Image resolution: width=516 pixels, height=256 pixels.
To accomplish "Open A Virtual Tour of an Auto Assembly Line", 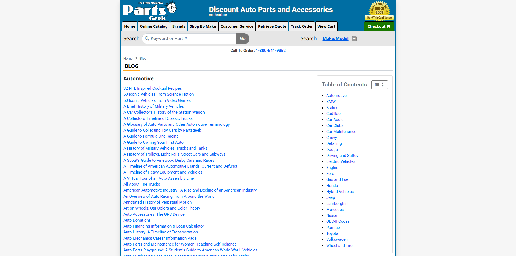I will [x=159, y=178].
